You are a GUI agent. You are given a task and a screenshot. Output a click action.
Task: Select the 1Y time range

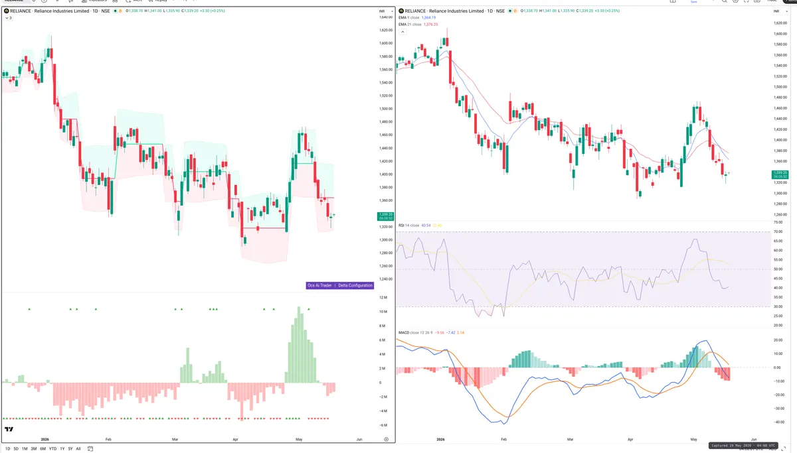(x=62, y=449)
